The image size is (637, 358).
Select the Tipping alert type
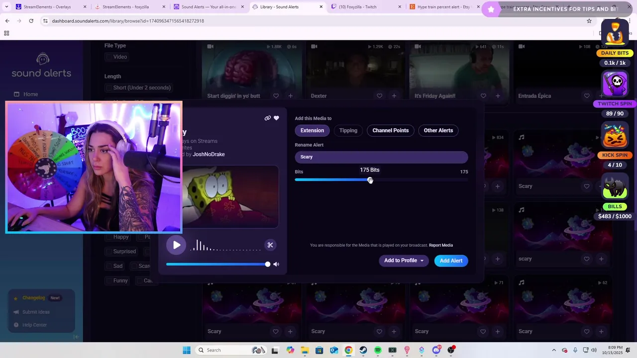348,130
